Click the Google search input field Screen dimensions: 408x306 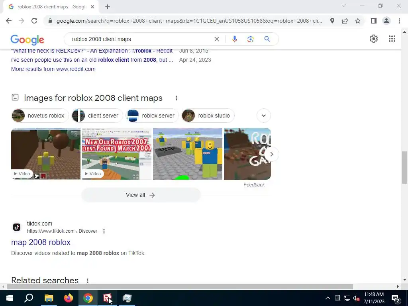click(141, 39)
